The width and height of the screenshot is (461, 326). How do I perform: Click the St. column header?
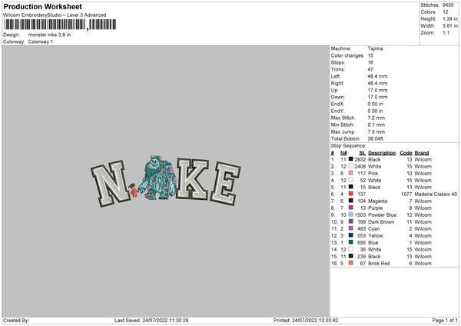362,153
